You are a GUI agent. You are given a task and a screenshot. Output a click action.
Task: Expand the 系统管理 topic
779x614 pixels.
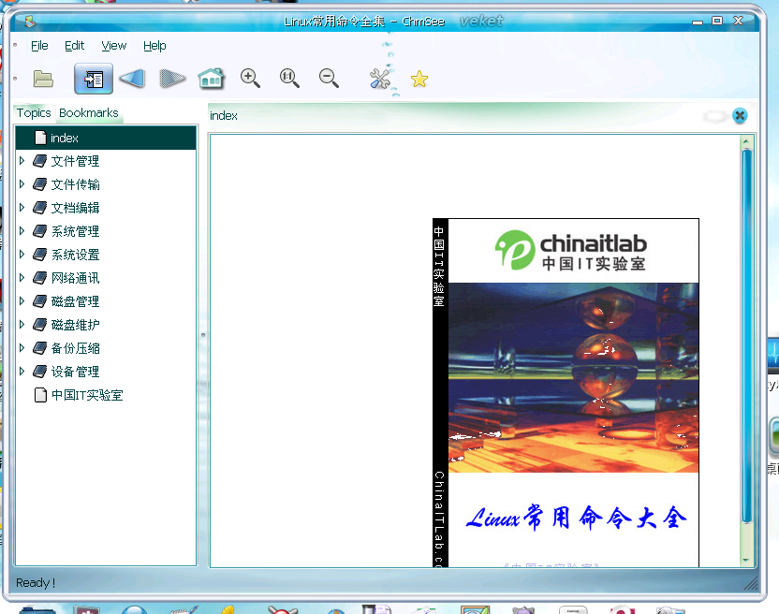[x=22, y=230]
